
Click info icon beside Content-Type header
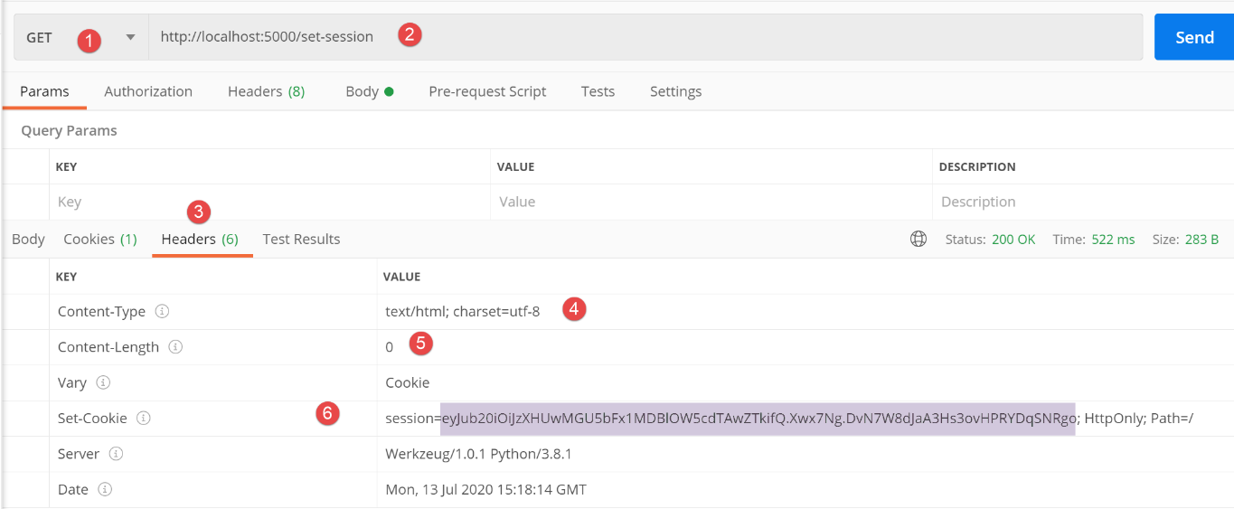click(x=162, y=311)
